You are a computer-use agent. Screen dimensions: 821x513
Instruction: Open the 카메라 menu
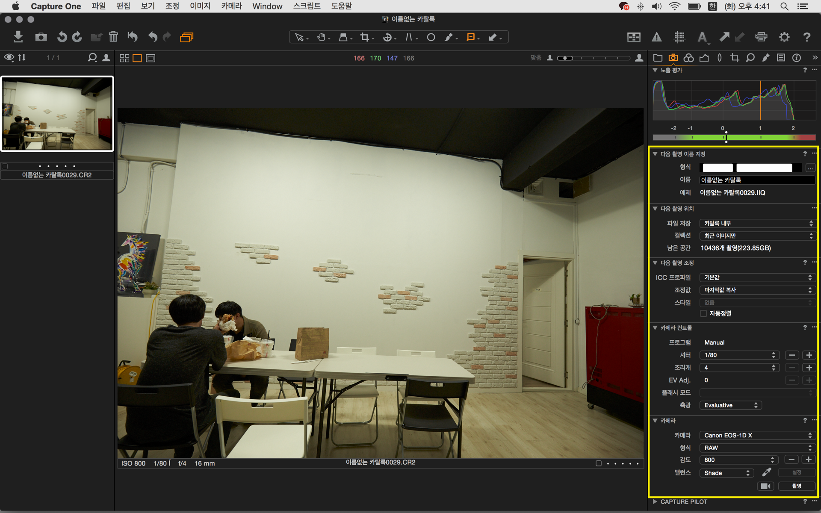pyautogui.click(x=231, y=6)
